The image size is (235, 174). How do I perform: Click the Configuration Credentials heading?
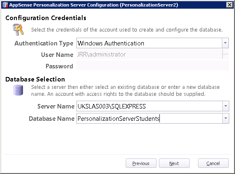46,18
